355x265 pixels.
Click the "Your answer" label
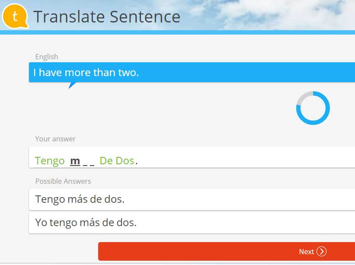click(x=55, y=139)
